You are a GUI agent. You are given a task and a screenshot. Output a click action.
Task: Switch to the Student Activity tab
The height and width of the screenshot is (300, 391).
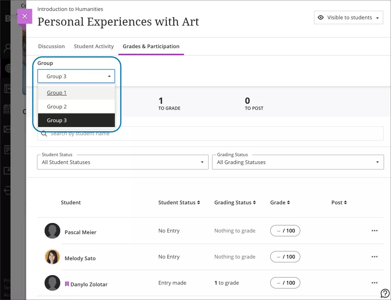pos(94,46)
